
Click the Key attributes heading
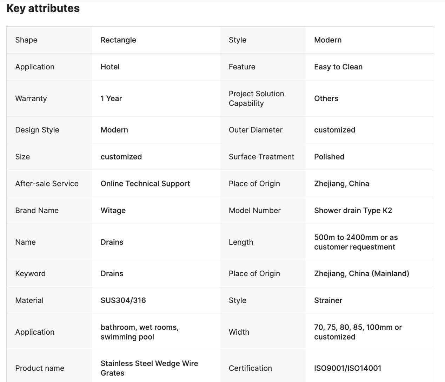pos(43,8)
